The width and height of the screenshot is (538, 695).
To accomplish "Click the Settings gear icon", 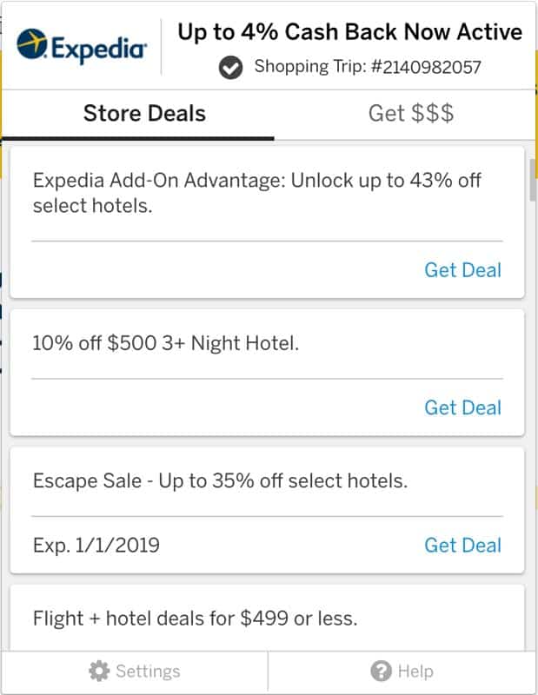I will click(x=99, y=671).
